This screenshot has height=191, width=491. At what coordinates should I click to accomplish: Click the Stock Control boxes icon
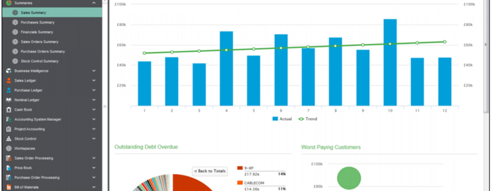9,139
